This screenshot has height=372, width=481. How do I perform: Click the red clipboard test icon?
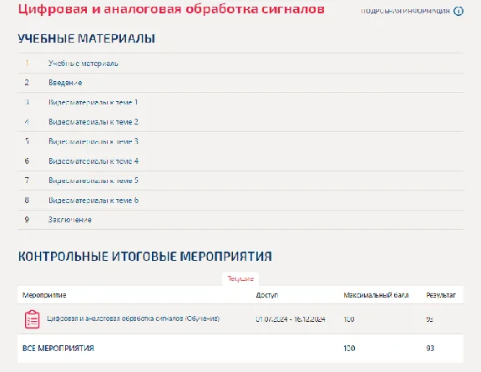pos(33,319)
